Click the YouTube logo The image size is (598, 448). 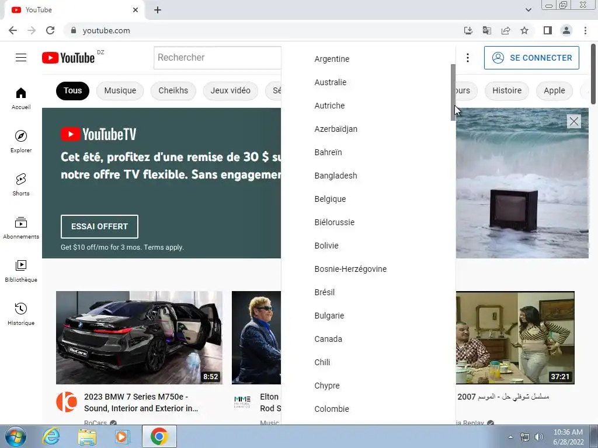click(68, 58)
